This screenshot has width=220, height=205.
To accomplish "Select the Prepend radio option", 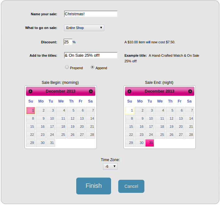I will [x=67, y=67].
